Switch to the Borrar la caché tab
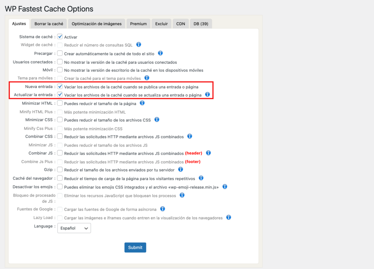Viewport: 374px width, 269px height. click(x=49, y=24)
